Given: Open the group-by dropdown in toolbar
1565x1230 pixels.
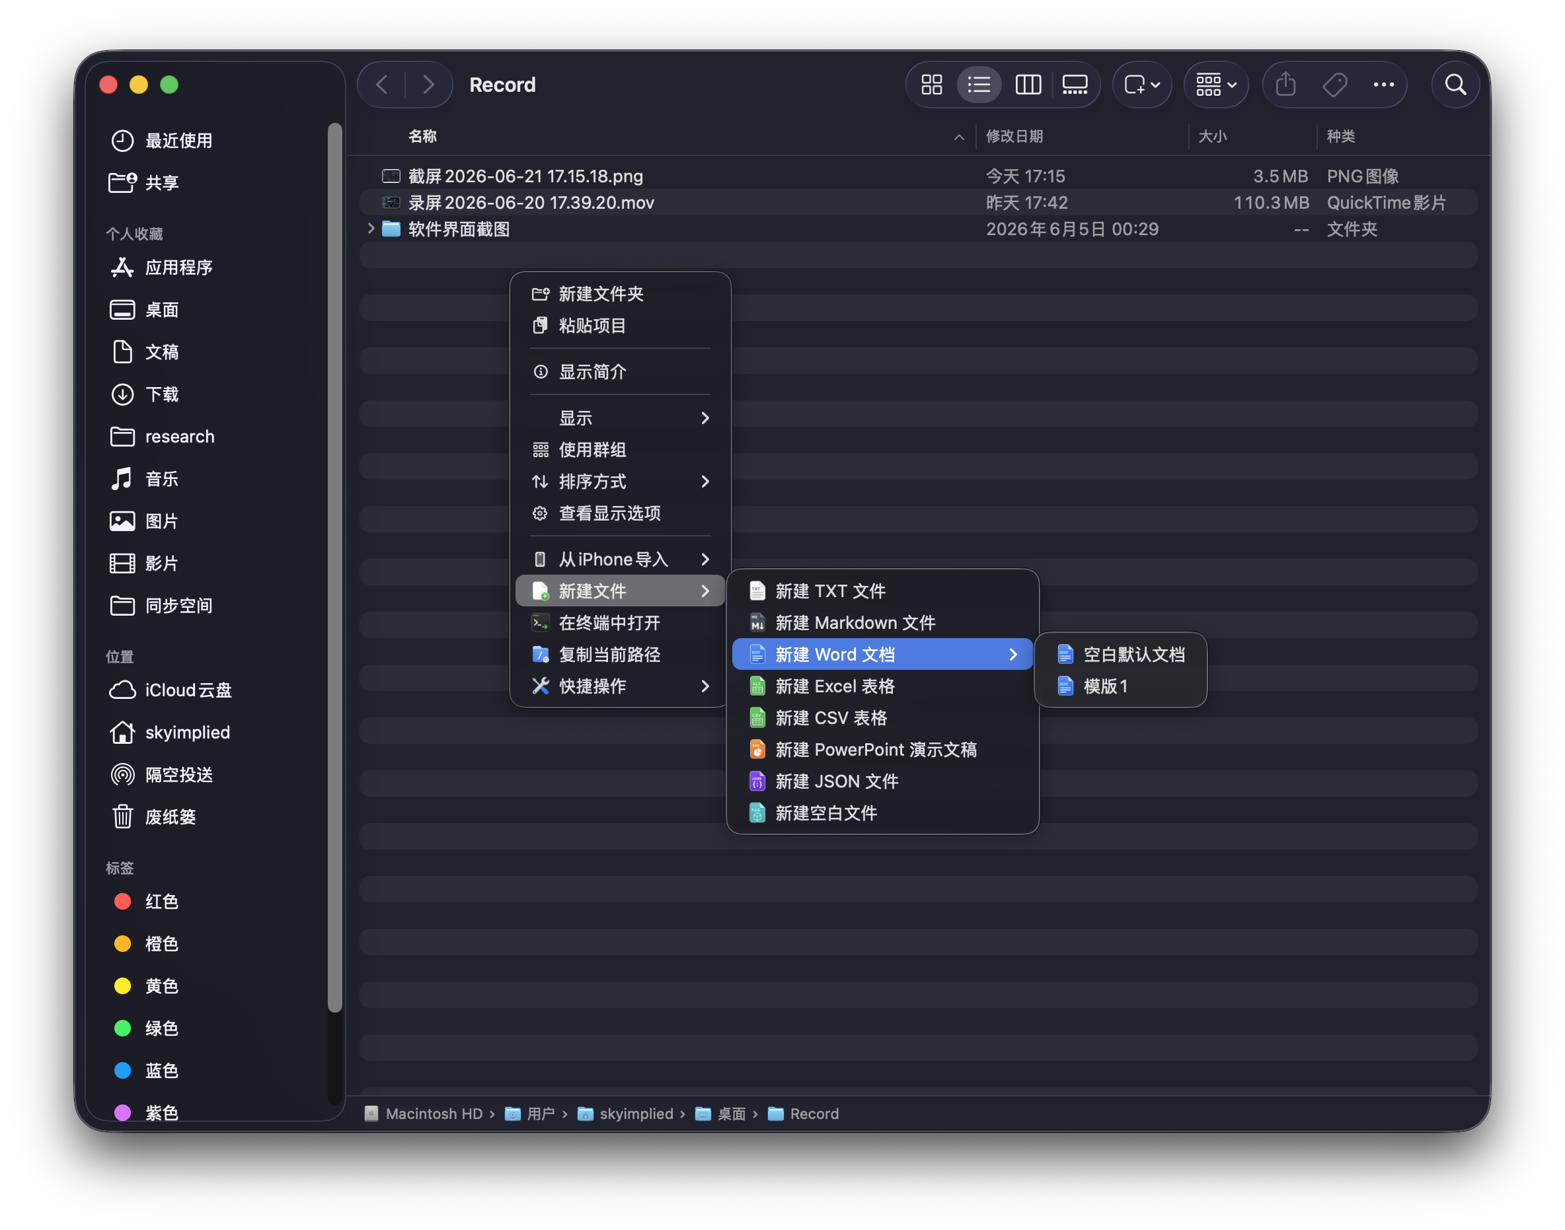Looking at the screenshot, I should pyautogui.click(x=1216, y=85).
